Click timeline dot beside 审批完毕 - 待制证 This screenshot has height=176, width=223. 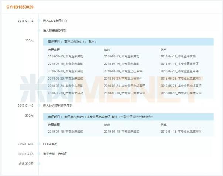click(x=39, y=154)
